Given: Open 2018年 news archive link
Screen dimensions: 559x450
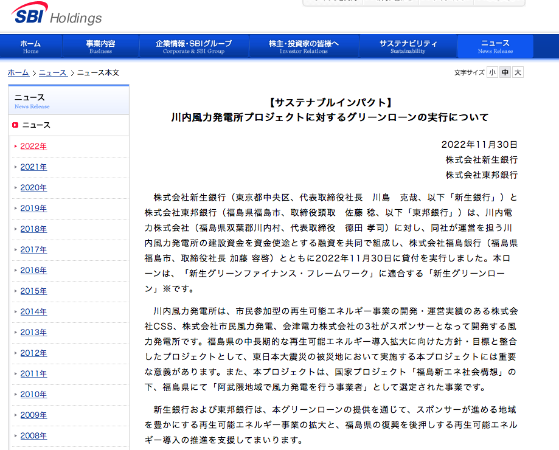Looking at the screenshot, I should pos(33,229).
